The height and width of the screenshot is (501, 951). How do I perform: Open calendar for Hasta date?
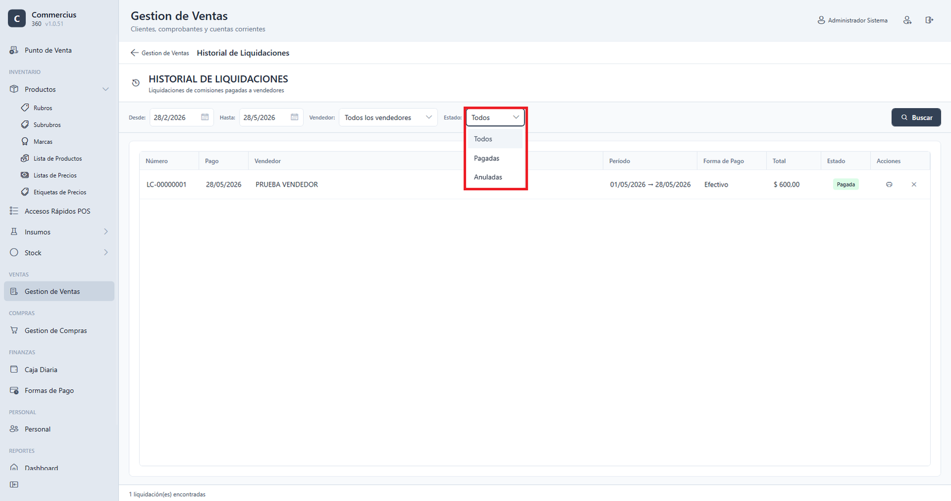tap(294, 117)
